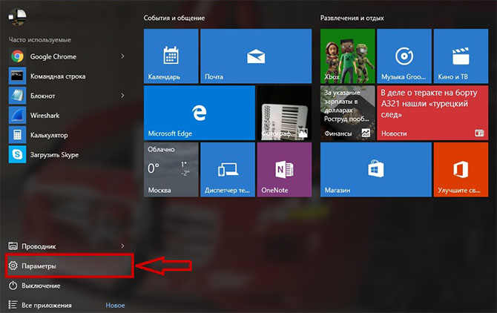Open Командная строка app icon
Viewport: 497px width, 313px height.
tap(17, 76)
